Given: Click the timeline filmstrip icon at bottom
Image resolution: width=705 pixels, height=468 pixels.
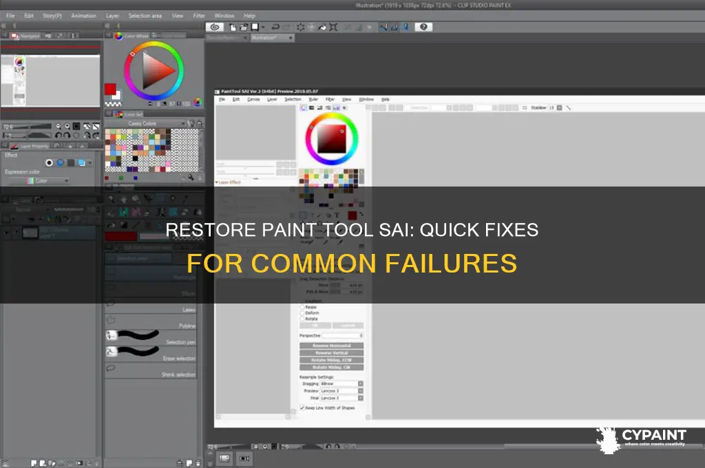Looking at the screenshot, I should (225, 458).
